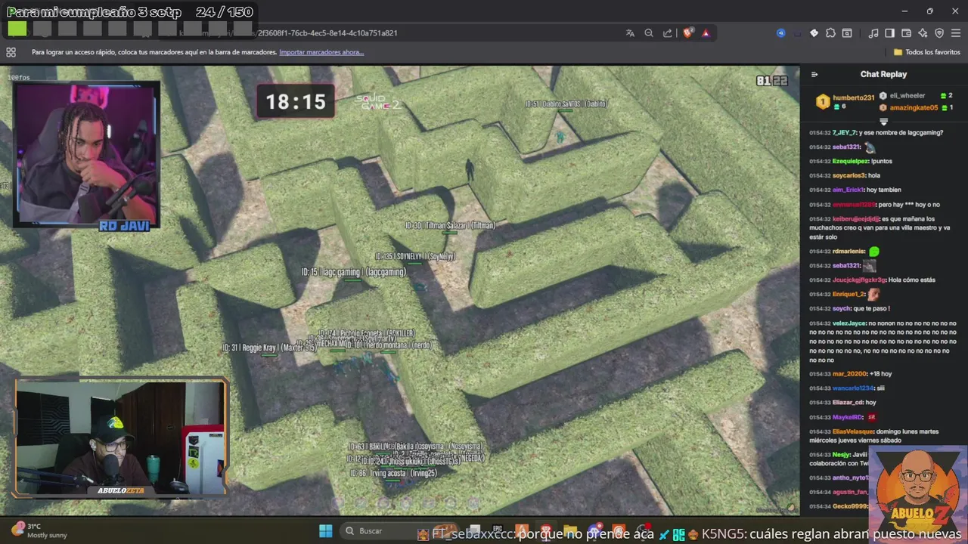Click the share page icon

point(668,33)
